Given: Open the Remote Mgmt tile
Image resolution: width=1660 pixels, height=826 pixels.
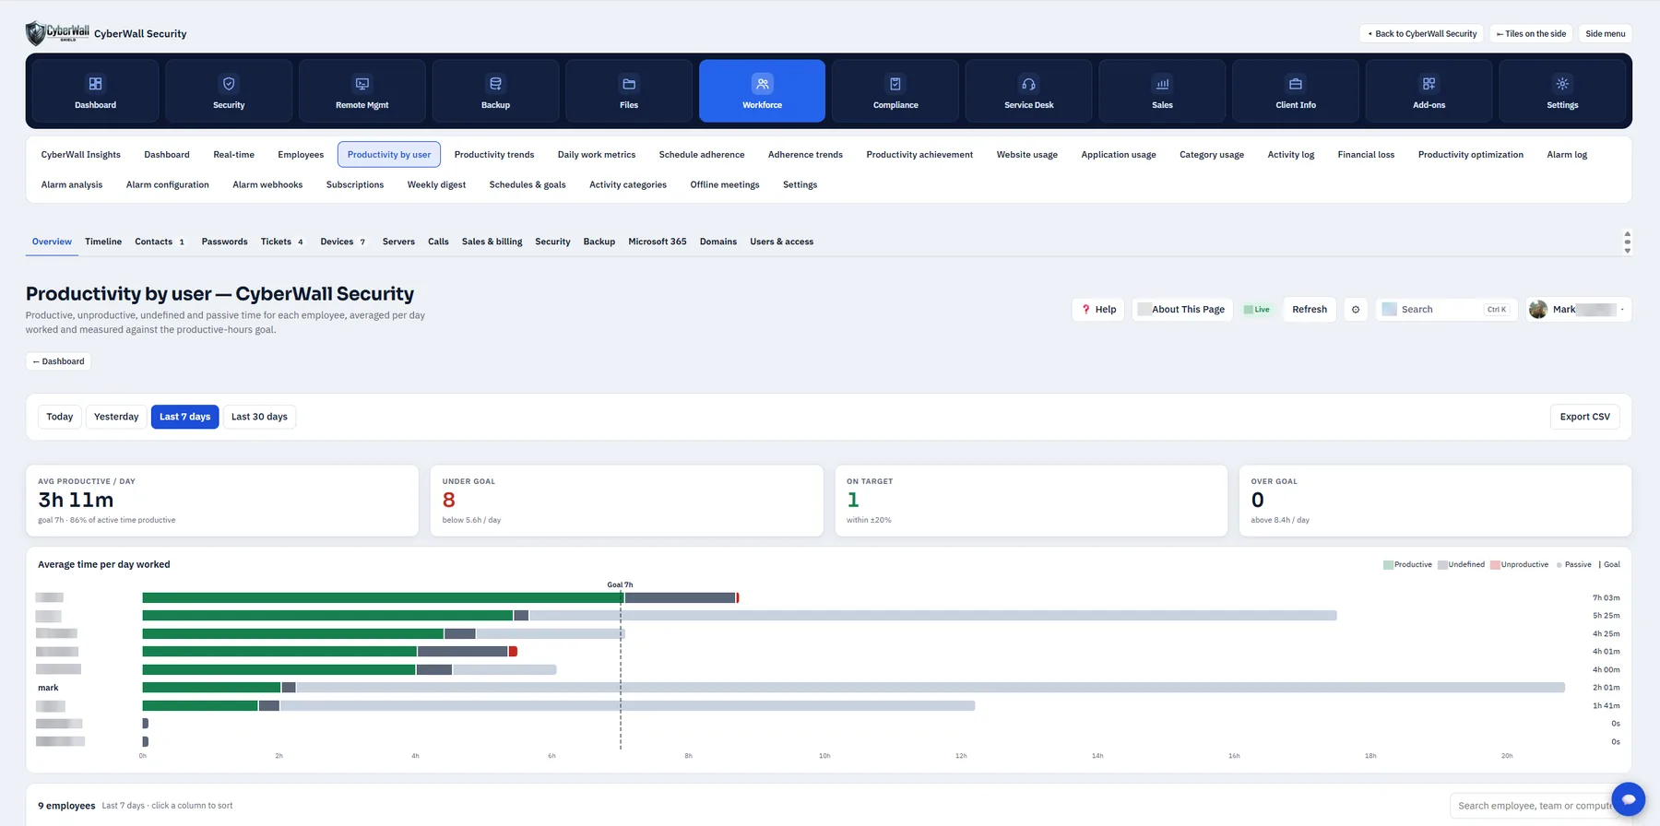Looking at the screenshot, I should point(362,90).
